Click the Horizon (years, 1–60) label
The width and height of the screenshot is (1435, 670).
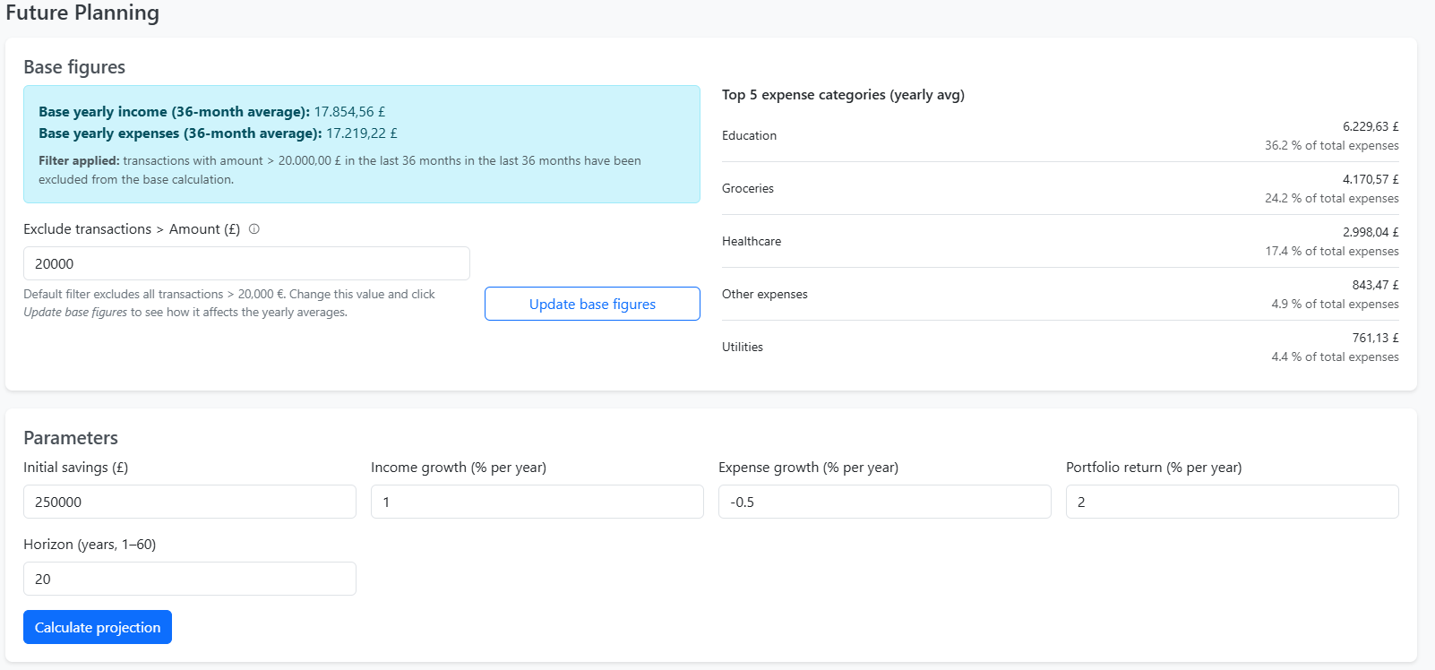(90, 545)
